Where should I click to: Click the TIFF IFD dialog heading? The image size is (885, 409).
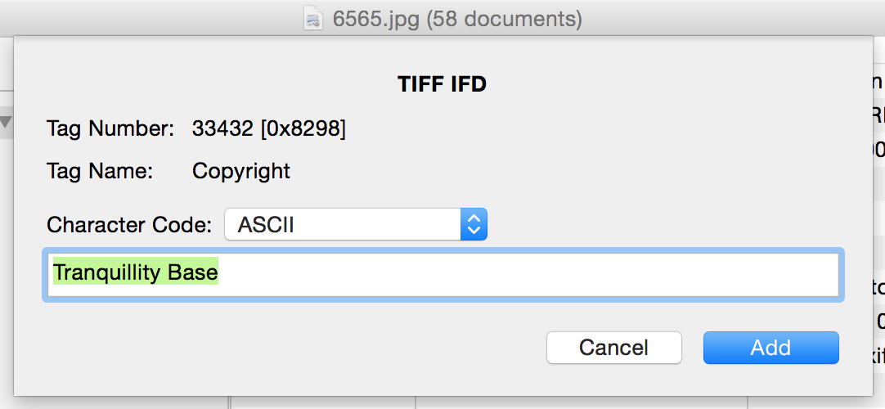click(x=442, y=84)
